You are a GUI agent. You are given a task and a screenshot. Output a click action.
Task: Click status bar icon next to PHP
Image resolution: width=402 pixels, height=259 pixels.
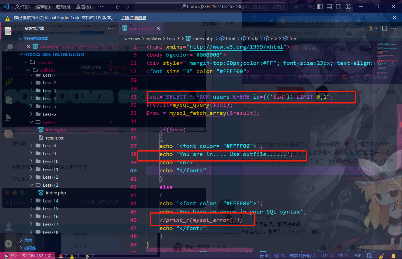pyautogui.click(x=370, y=256)
